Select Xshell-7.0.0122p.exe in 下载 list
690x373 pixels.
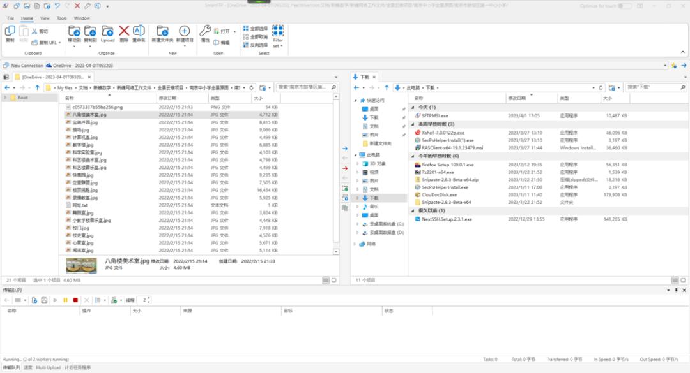pyautogui.click(x=443, y=132)
